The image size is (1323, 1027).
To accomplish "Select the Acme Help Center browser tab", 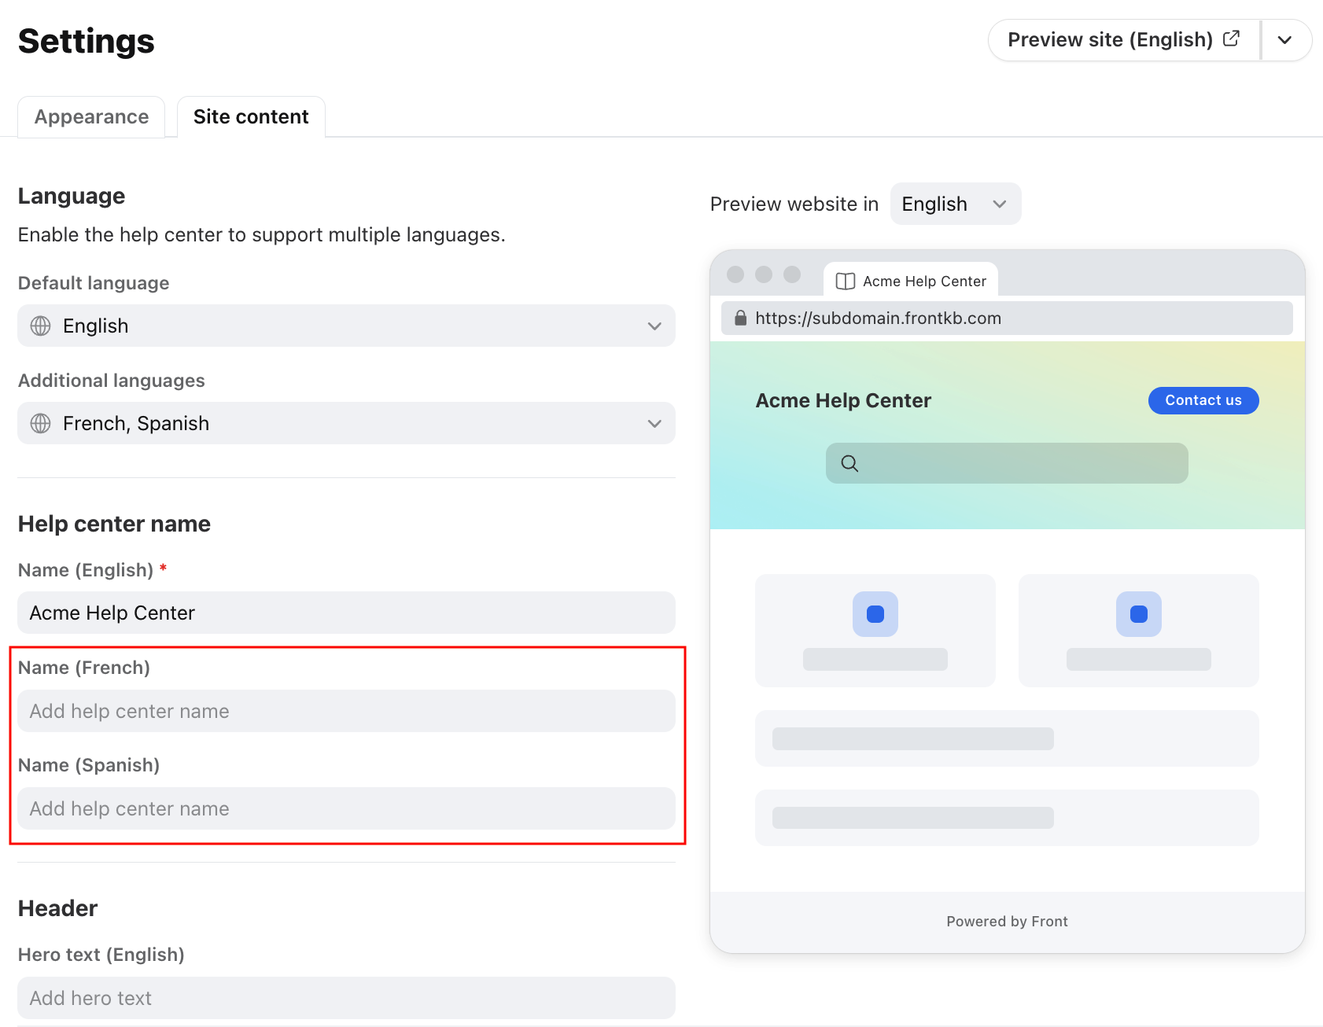I will tap(911, 281).
